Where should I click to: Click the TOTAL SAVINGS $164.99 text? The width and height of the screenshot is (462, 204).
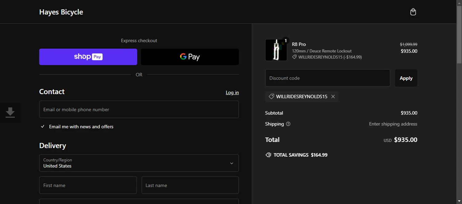(300, 155)
